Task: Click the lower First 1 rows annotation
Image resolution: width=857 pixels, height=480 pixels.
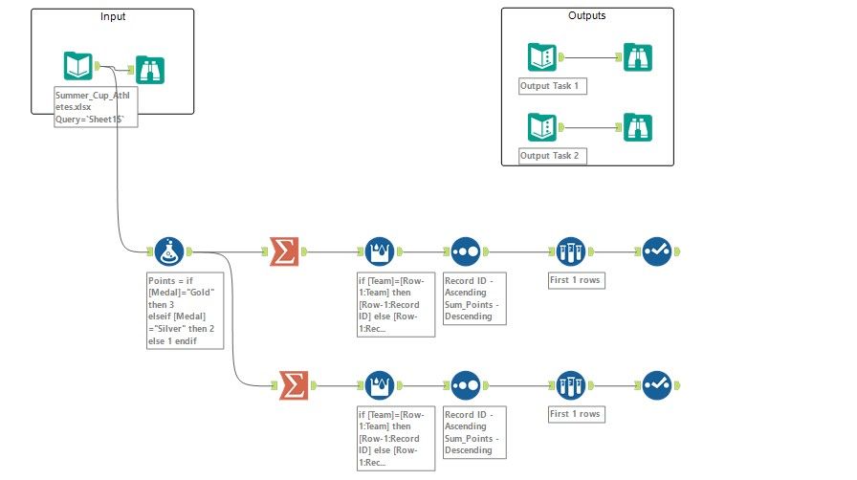Action: coord(577,414)
